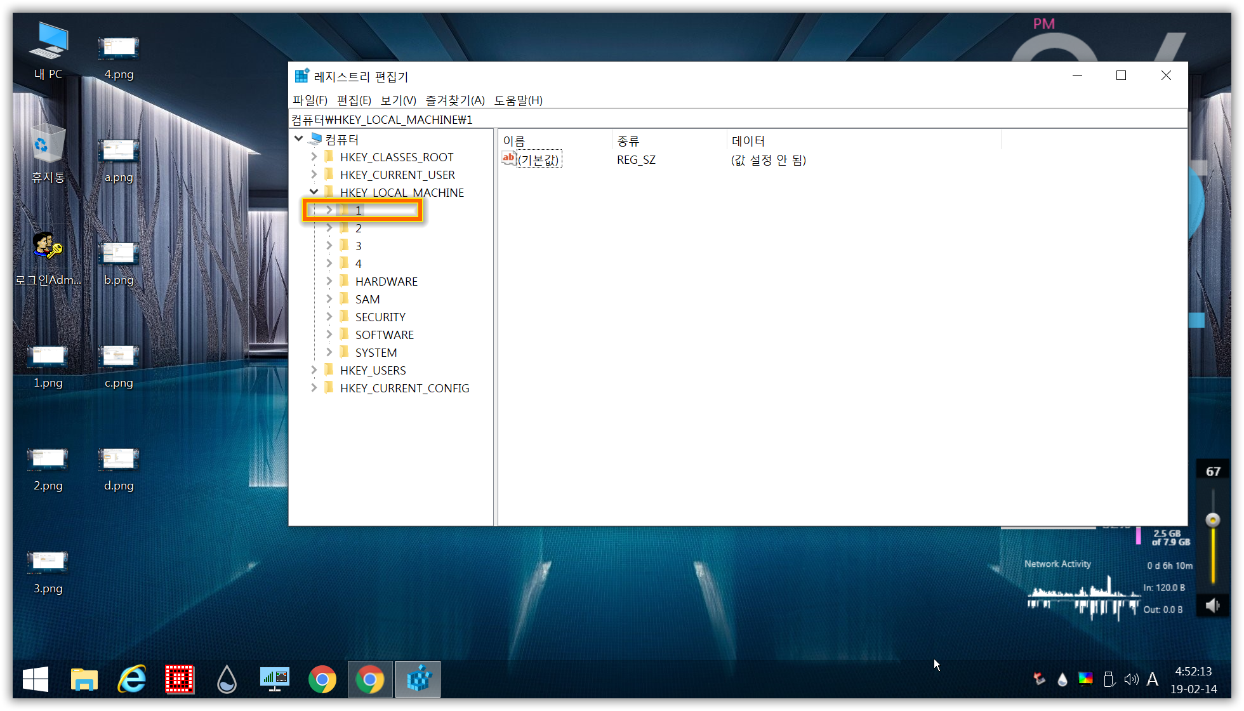Open the 파일(F) menu

(310, 100)
